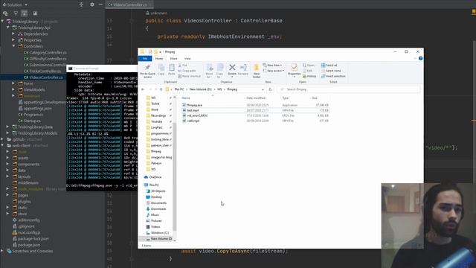This screenshot has height=268, width=476.
Task: Open Rider Solution panel settings gear
Action: [x=92, y=4]
